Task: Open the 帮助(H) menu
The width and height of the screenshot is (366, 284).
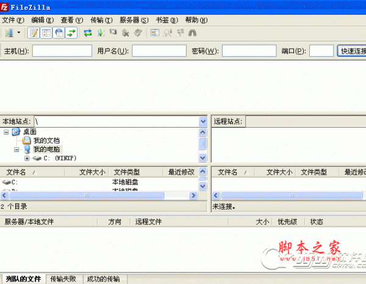Action: tap(196, 20)
